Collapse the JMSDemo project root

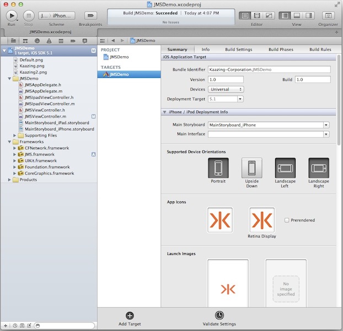pos(4,51)
